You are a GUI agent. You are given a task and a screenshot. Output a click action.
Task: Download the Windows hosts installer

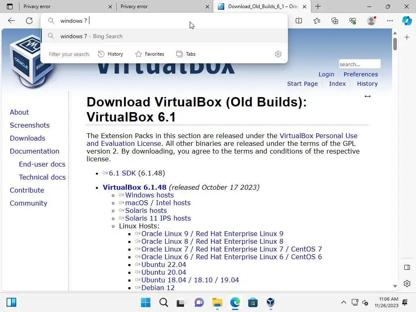tap(149, 195)
